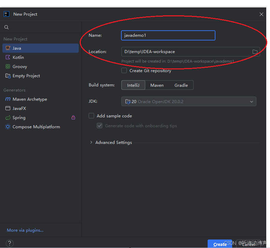Click the Kotlin logo icon

click(x=8, y=57)
